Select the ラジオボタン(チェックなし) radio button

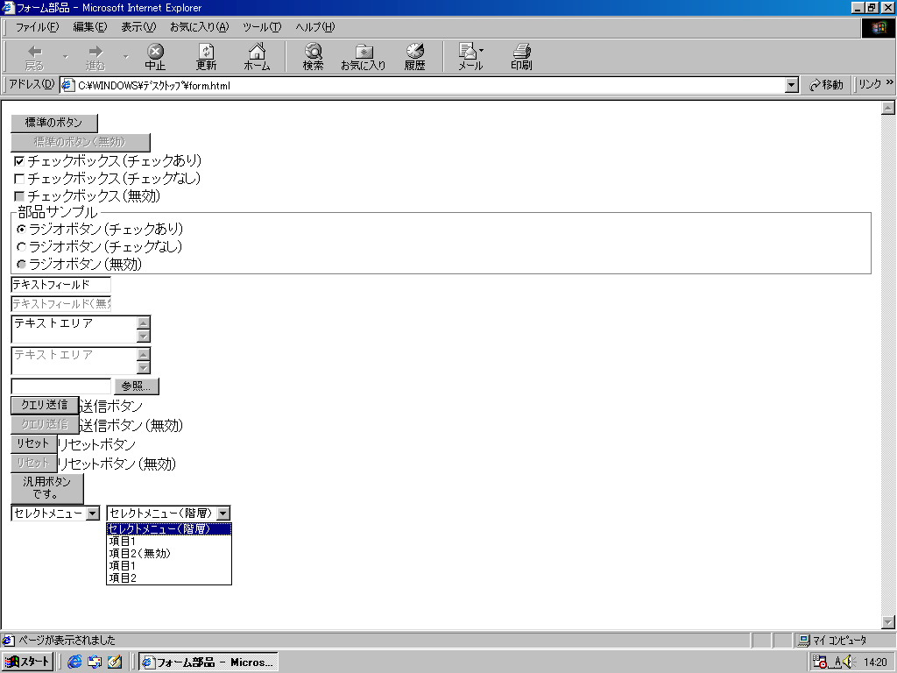point(22,247)
